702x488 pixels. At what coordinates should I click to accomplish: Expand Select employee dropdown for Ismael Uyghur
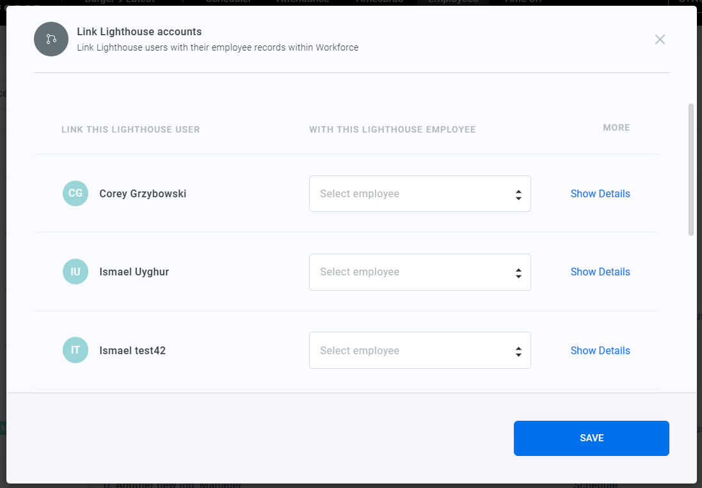click(420, 272)
